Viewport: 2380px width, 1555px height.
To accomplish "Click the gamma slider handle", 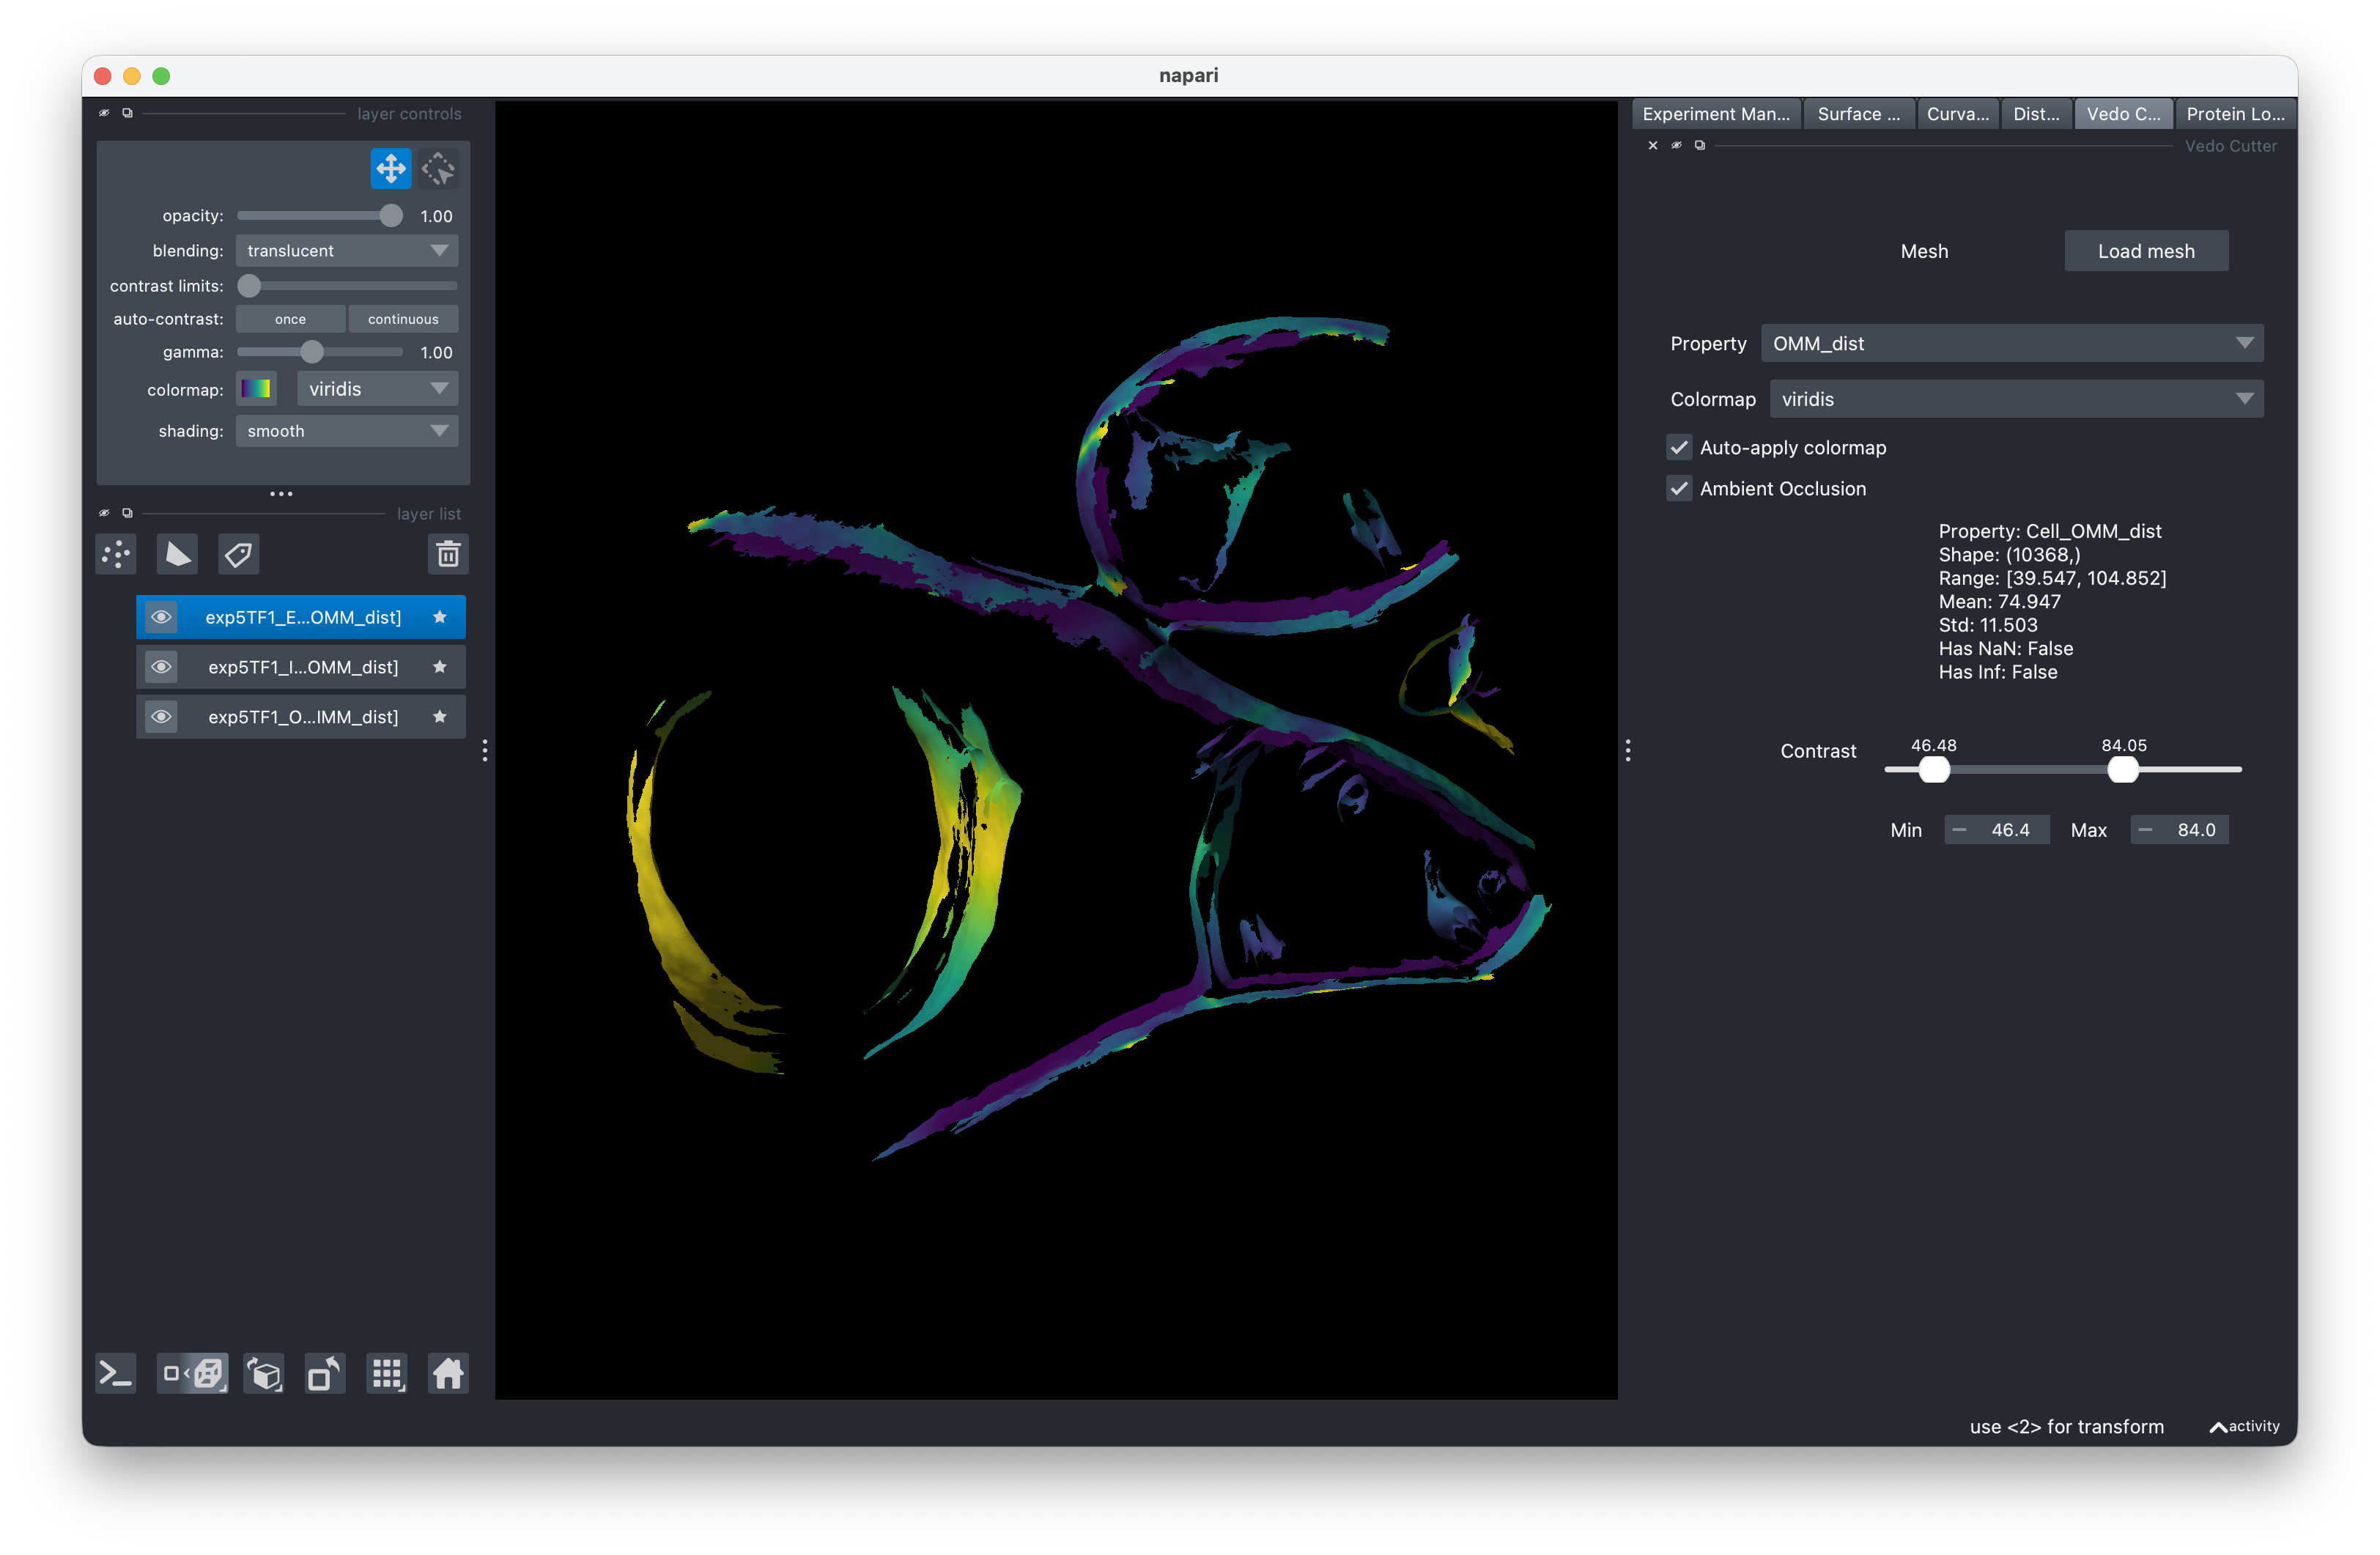I will coord(312,351).
